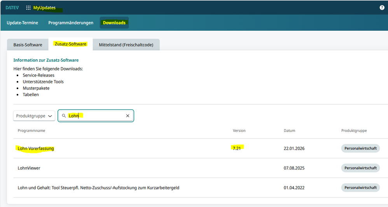Open the LohnViewer entry

[x=29, y=168]
